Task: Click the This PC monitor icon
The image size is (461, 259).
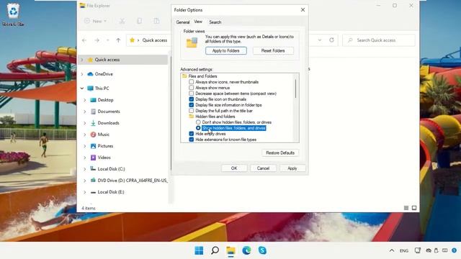Action: click(x=90, y=88)
